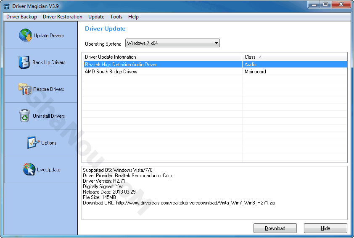Image resolution: width=354 pixels, height=238 pixels.
Task: Click the Restore Drivers folder icon
Action: [x=25, y=89]
